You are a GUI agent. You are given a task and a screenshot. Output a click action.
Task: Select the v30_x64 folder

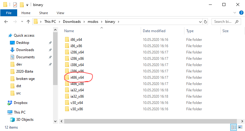[x=77, y=103]
